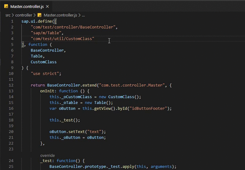
Task: Click line number 1 in the gutter
Action: click(x=12, y=21)
